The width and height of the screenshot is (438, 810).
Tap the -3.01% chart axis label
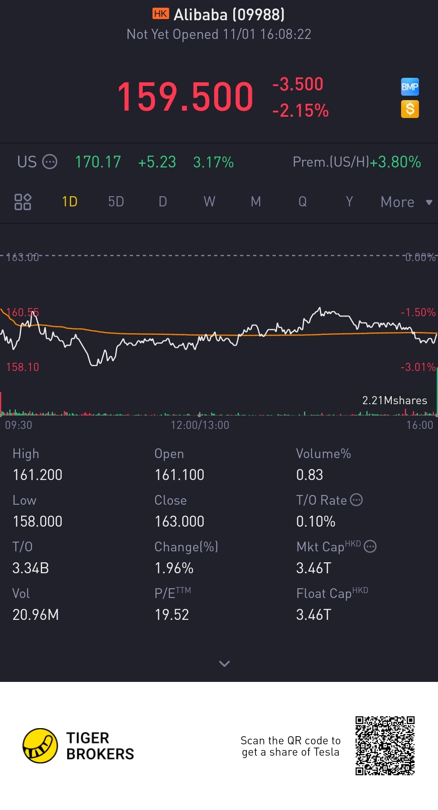(x=418, y=367)
